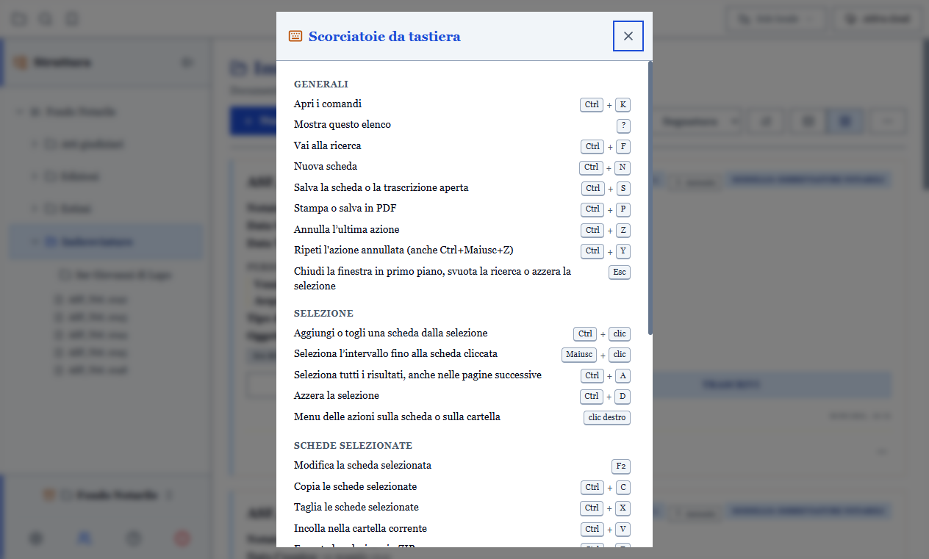Click the "Apri i comandi" row label
The width and height of the screenshot is (929, 559).
[328, 104]
